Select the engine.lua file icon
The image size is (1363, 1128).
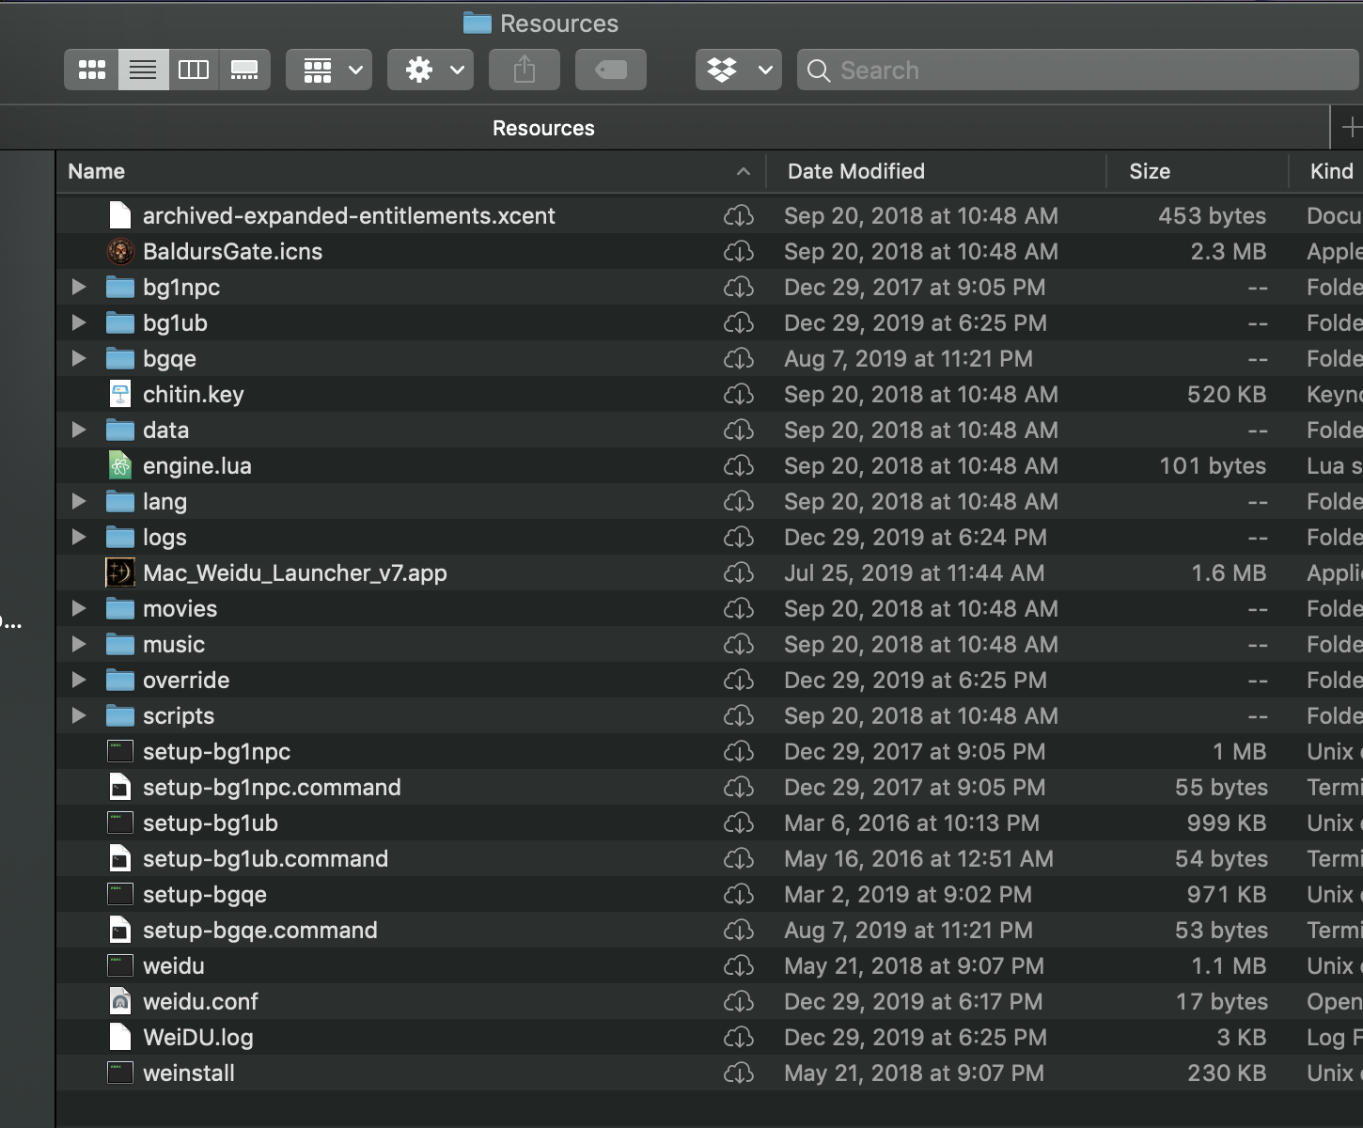coord(120,465)
